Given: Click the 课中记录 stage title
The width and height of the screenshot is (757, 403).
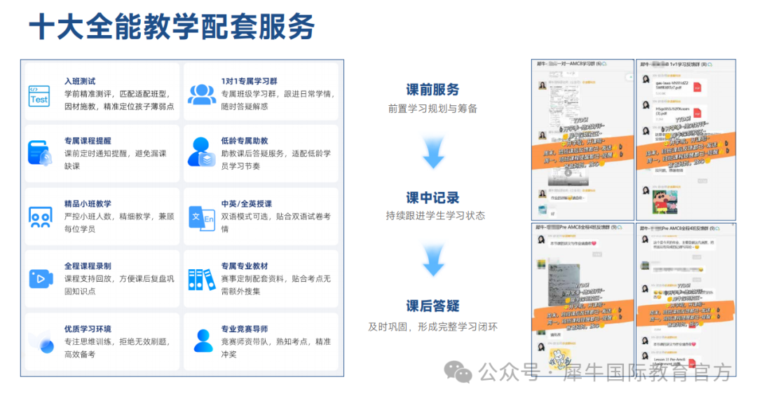Looking at the screenshot, I should (432, 198).
